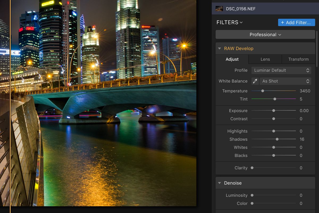Switch to the Lens tab

click(265, 59)
